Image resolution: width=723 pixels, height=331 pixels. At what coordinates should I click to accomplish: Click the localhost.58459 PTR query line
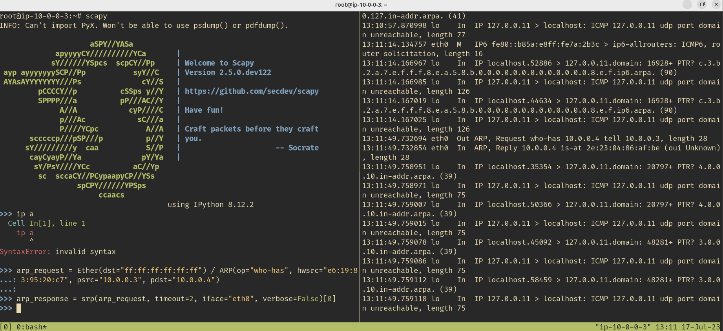point(541,284)
